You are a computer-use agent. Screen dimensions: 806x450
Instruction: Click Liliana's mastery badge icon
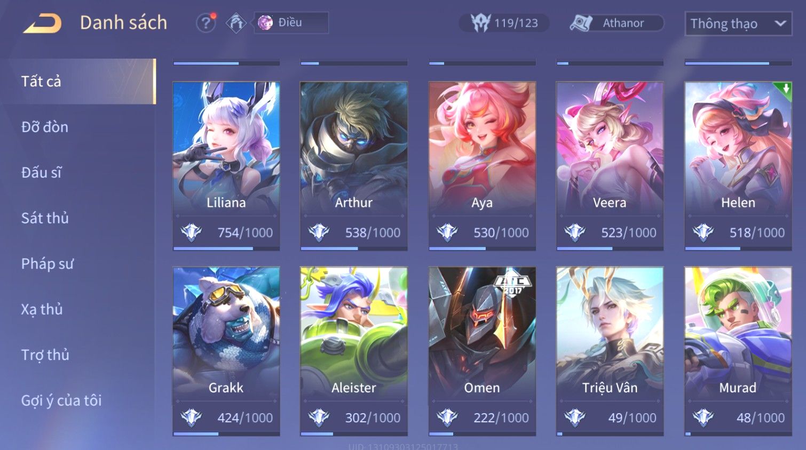coord(191,232)
